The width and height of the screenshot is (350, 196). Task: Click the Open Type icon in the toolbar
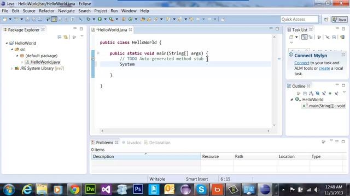point(143,20)
